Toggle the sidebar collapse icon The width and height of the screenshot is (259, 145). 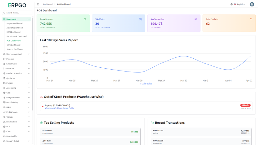pos(38,4)
